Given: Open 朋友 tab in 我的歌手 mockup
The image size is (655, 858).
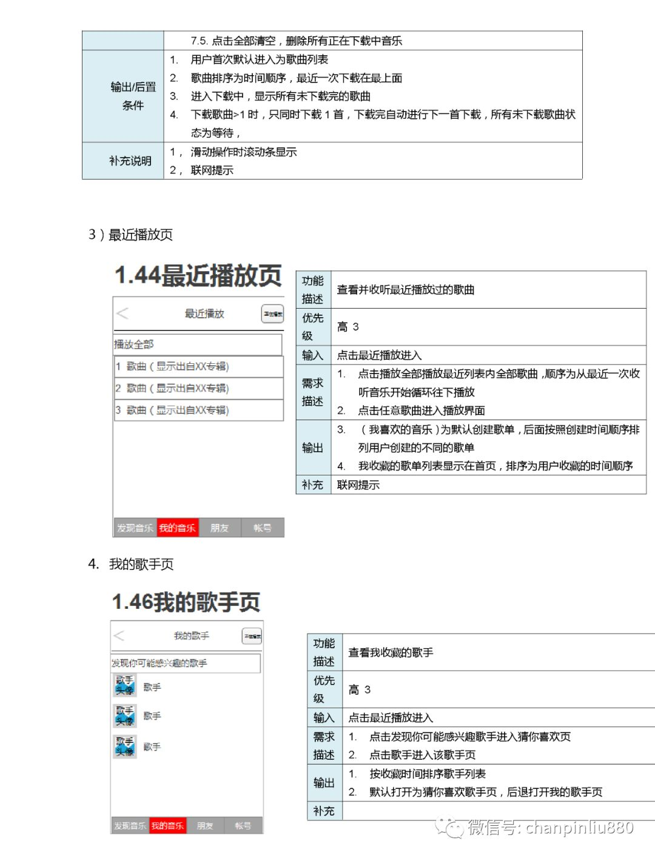Looking at the screenshot, I should point(205,826).
